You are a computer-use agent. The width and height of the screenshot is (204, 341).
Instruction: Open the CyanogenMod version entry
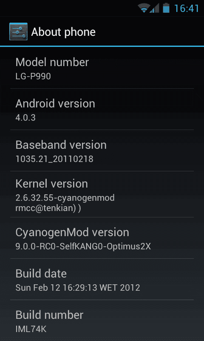coord(102,238)
